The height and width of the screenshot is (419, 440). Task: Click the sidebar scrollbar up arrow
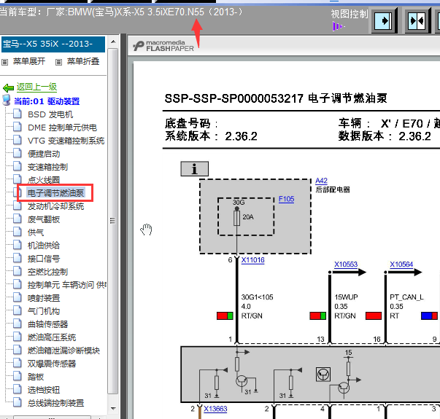click(x=113, y=42)
